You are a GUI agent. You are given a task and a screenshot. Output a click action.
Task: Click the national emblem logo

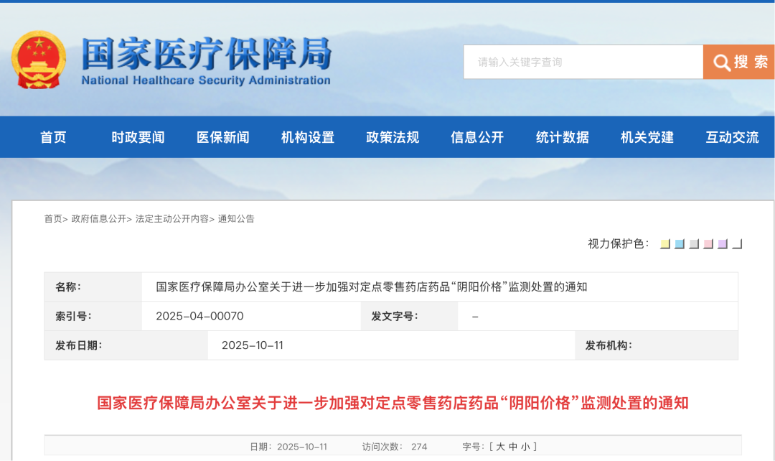(39, 60)
